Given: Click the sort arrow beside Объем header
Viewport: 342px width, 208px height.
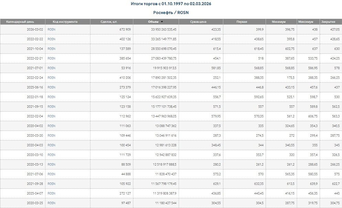Looking at the screenshot, I should tap(162, 22).
